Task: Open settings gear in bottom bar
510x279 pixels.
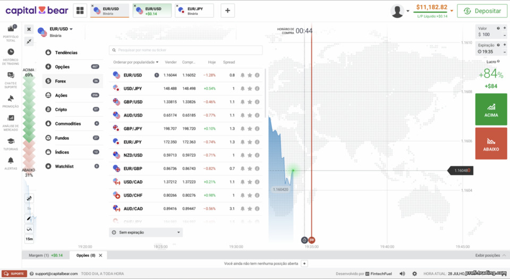Action: click(414, 274)
